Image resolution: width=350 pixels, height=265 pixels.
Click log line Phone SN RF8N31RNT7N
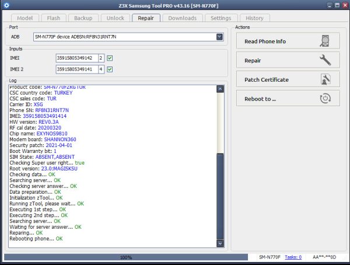point(39,110)
